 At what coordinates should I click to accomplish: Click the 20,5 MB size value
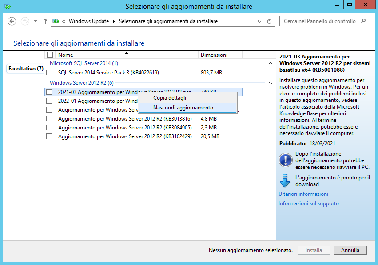click(210, 136)
